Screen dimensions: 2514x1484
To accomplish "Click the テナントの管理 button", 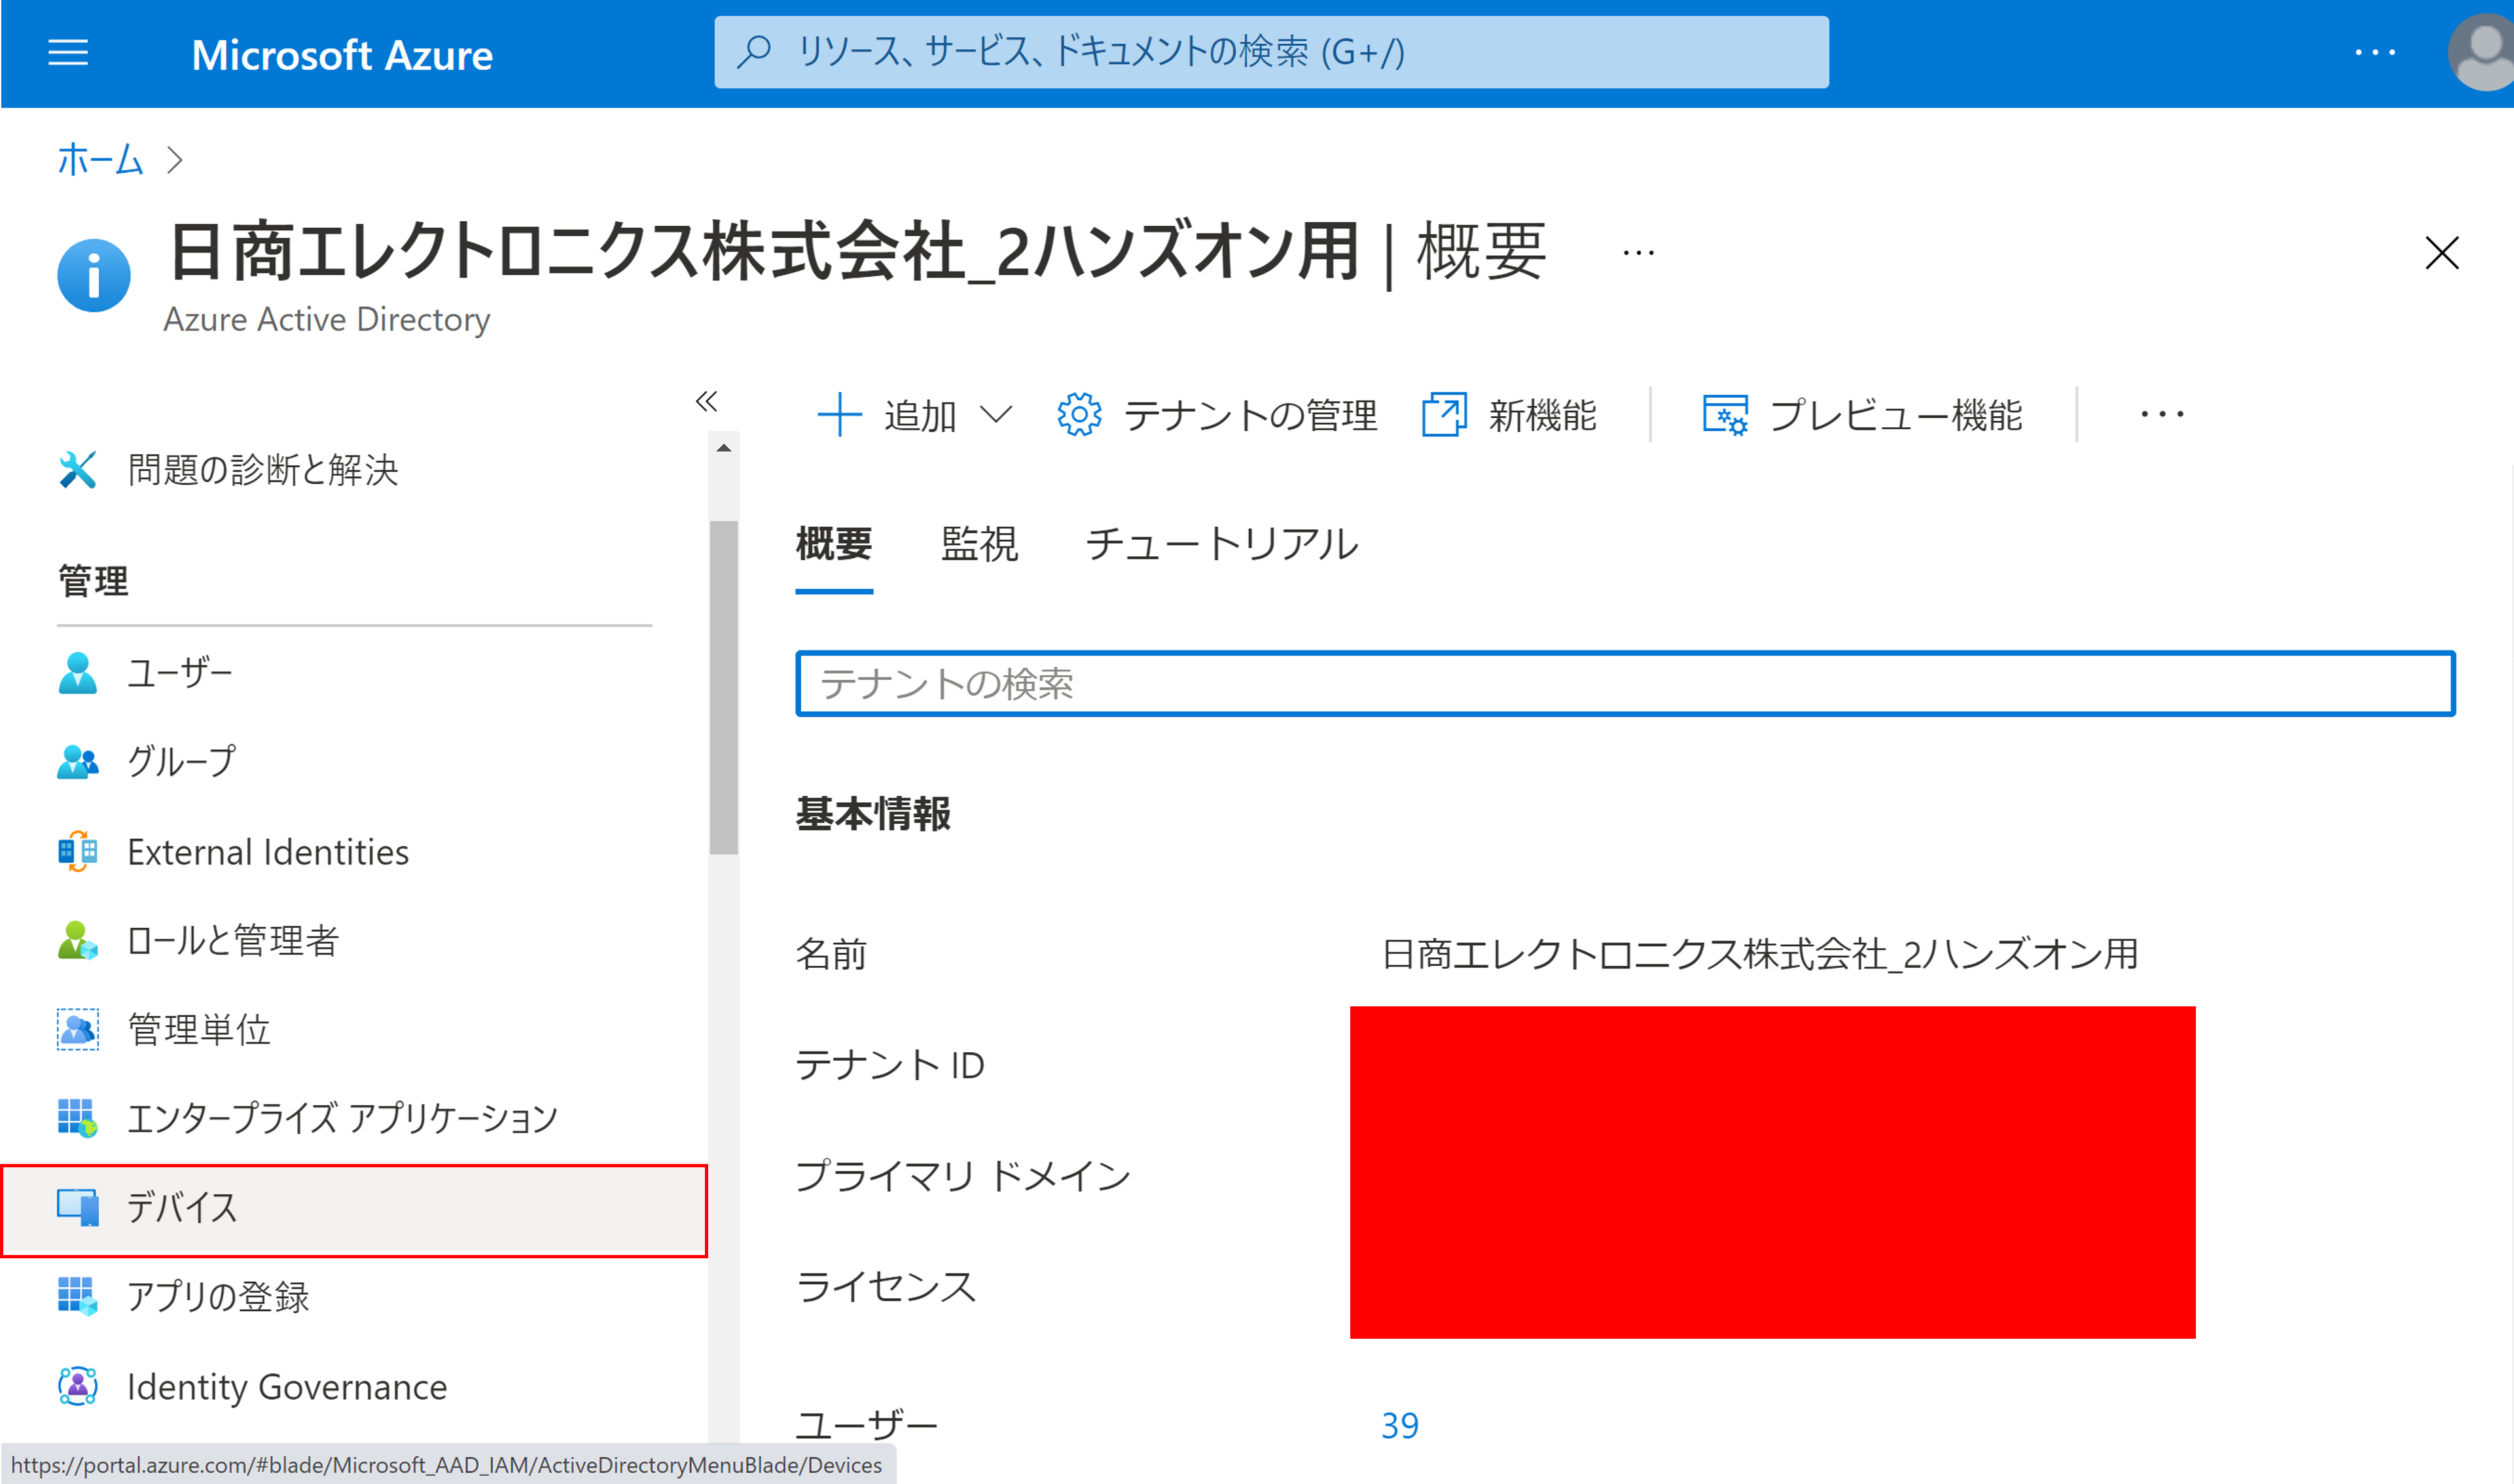I will (x=1217, y=415).
